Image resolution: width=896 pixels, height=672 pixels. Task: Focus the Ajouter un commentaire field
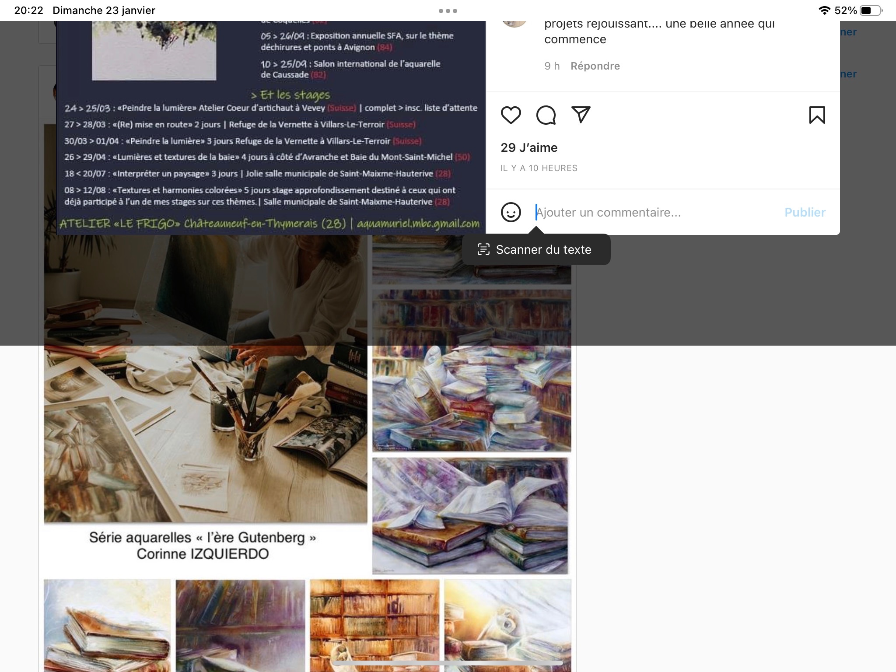(x=656, y=213)
